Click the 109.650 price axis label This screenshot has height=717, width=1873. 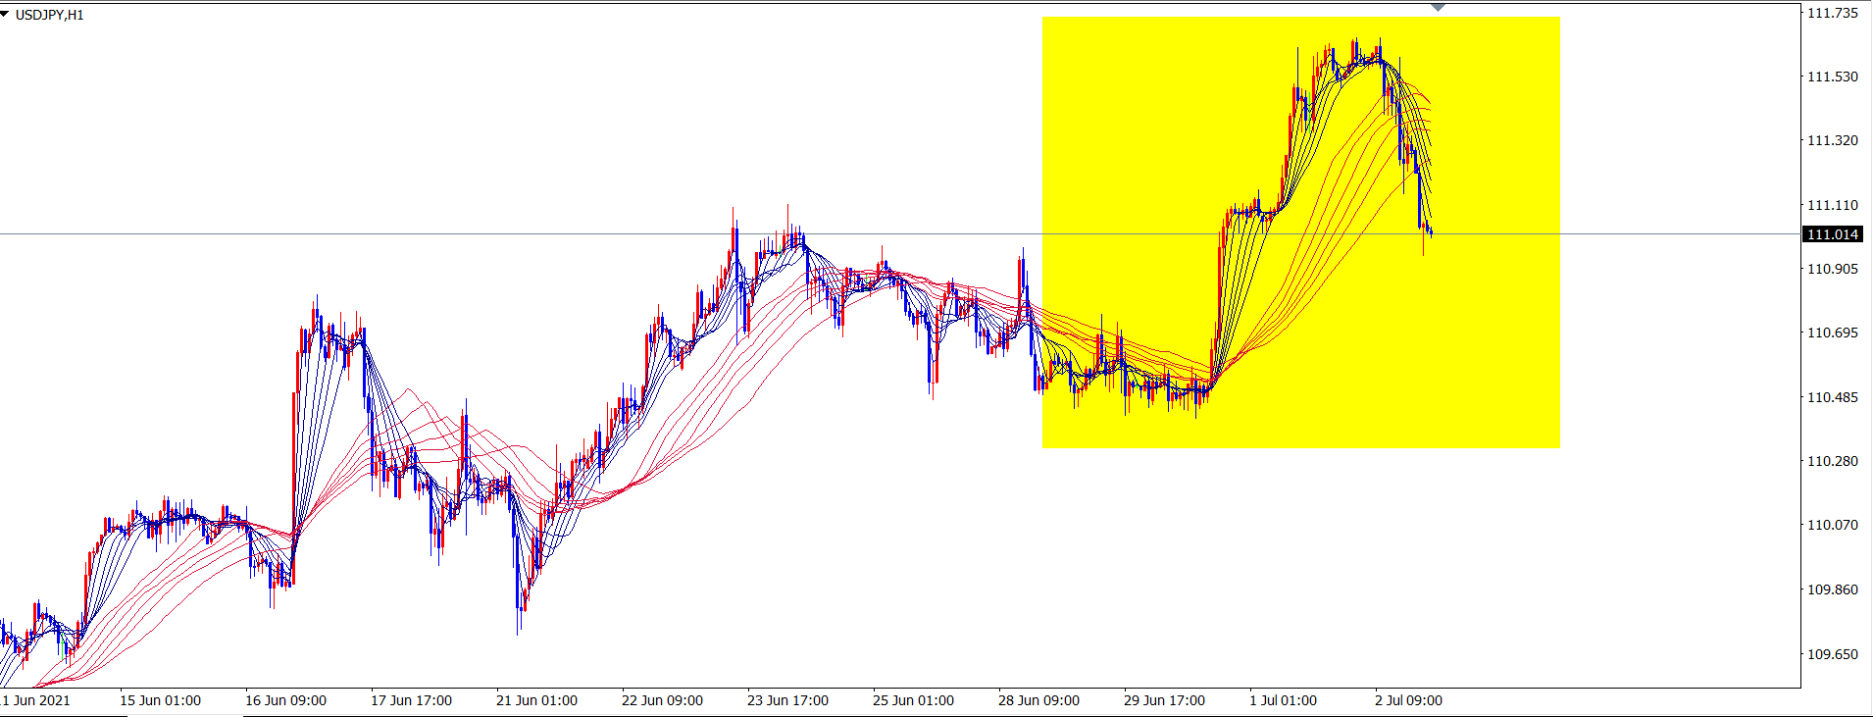click(1832, 654)
